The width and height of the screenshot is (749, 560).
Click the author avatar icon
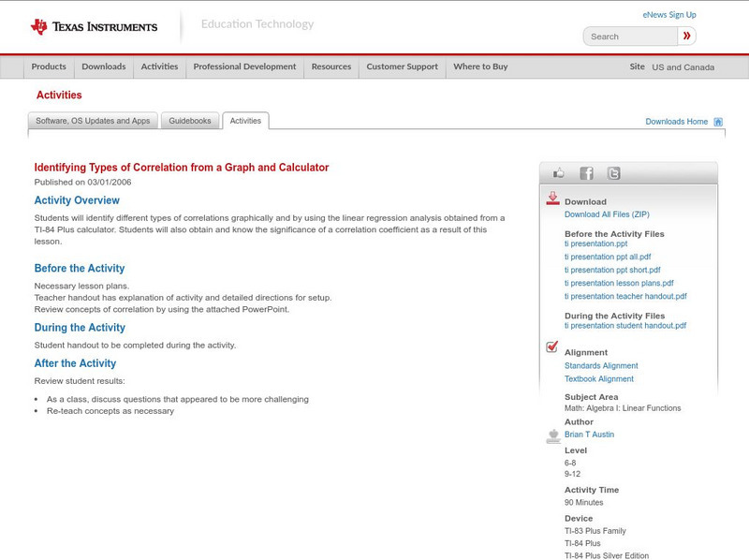pyautogui.click(x=553, y=436)
